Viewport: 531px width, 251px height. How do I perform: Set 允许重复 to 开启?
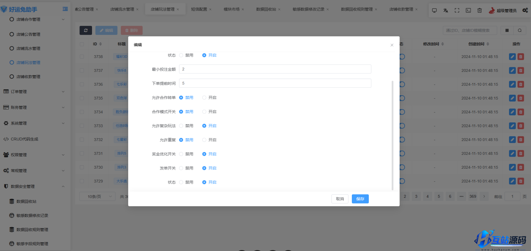(204, 140)
